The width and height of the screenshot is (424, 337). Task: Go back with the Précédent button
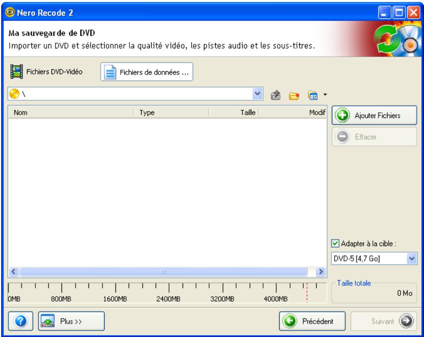312,321
